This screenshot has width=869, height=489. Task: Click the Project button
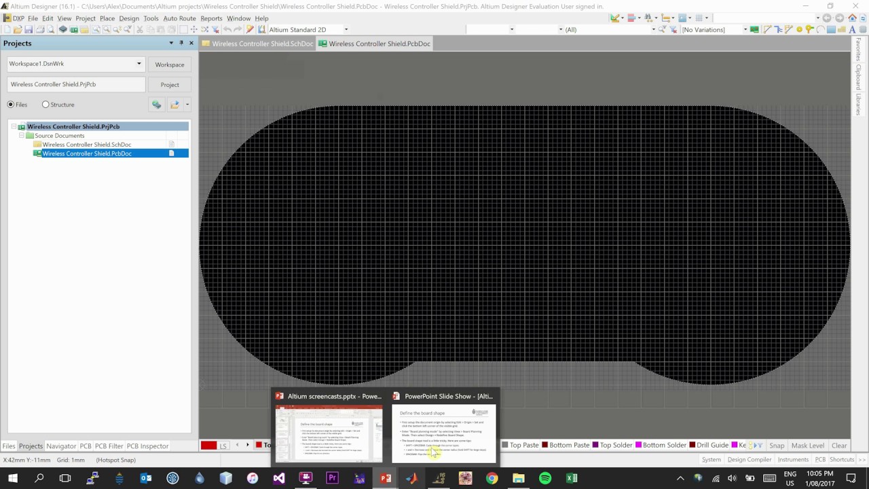tap(170, 85)
